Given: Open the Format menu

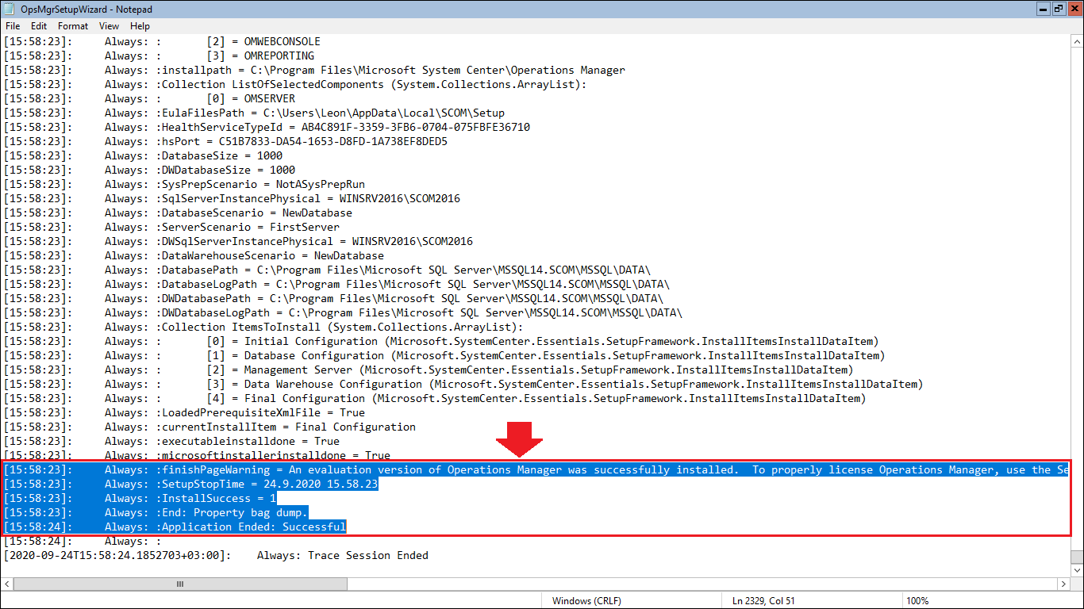Looking at the screenshot, I should 73,26.
